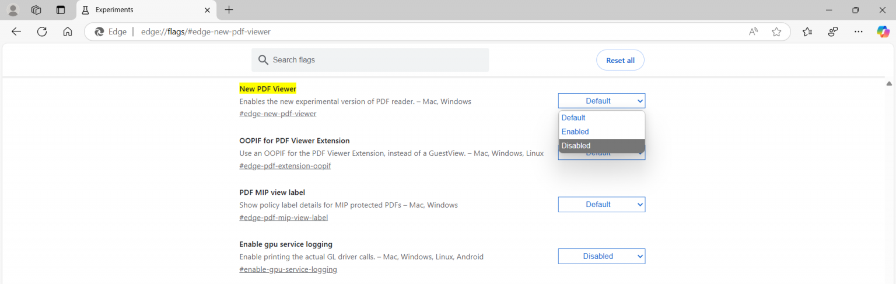Open the #edge-pdf-extension-oopif anchor link
The image size is (896, 284).
[x=285, y=166]
